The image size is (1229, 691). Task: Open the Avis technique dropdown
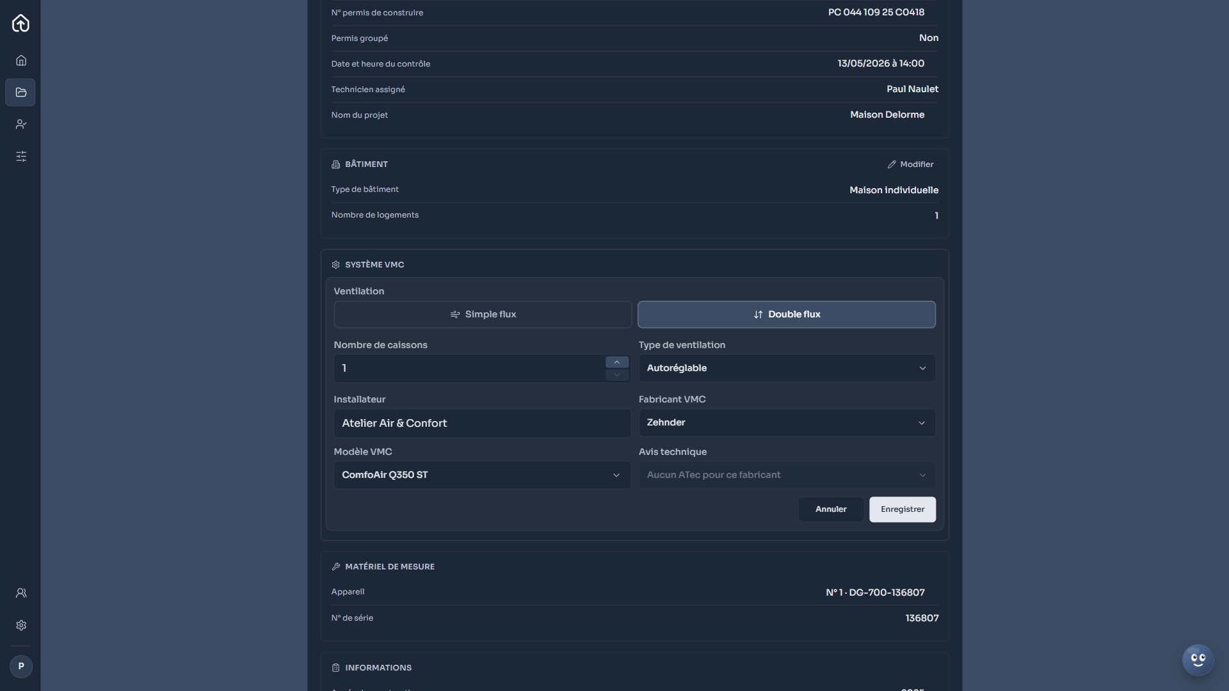point(787,475)
